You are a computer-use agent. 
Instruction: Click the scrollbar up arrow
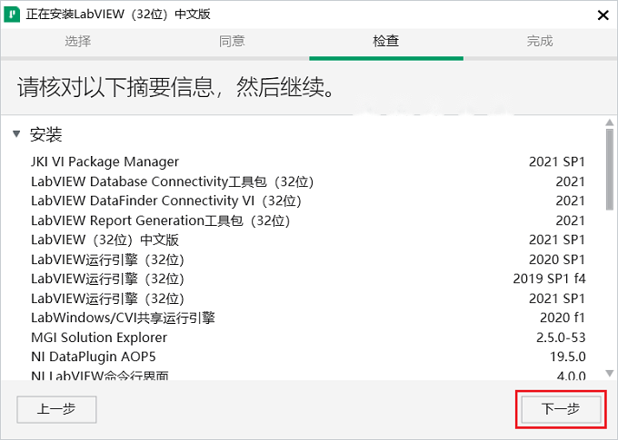pyautogui.click(x=609, y=122)
